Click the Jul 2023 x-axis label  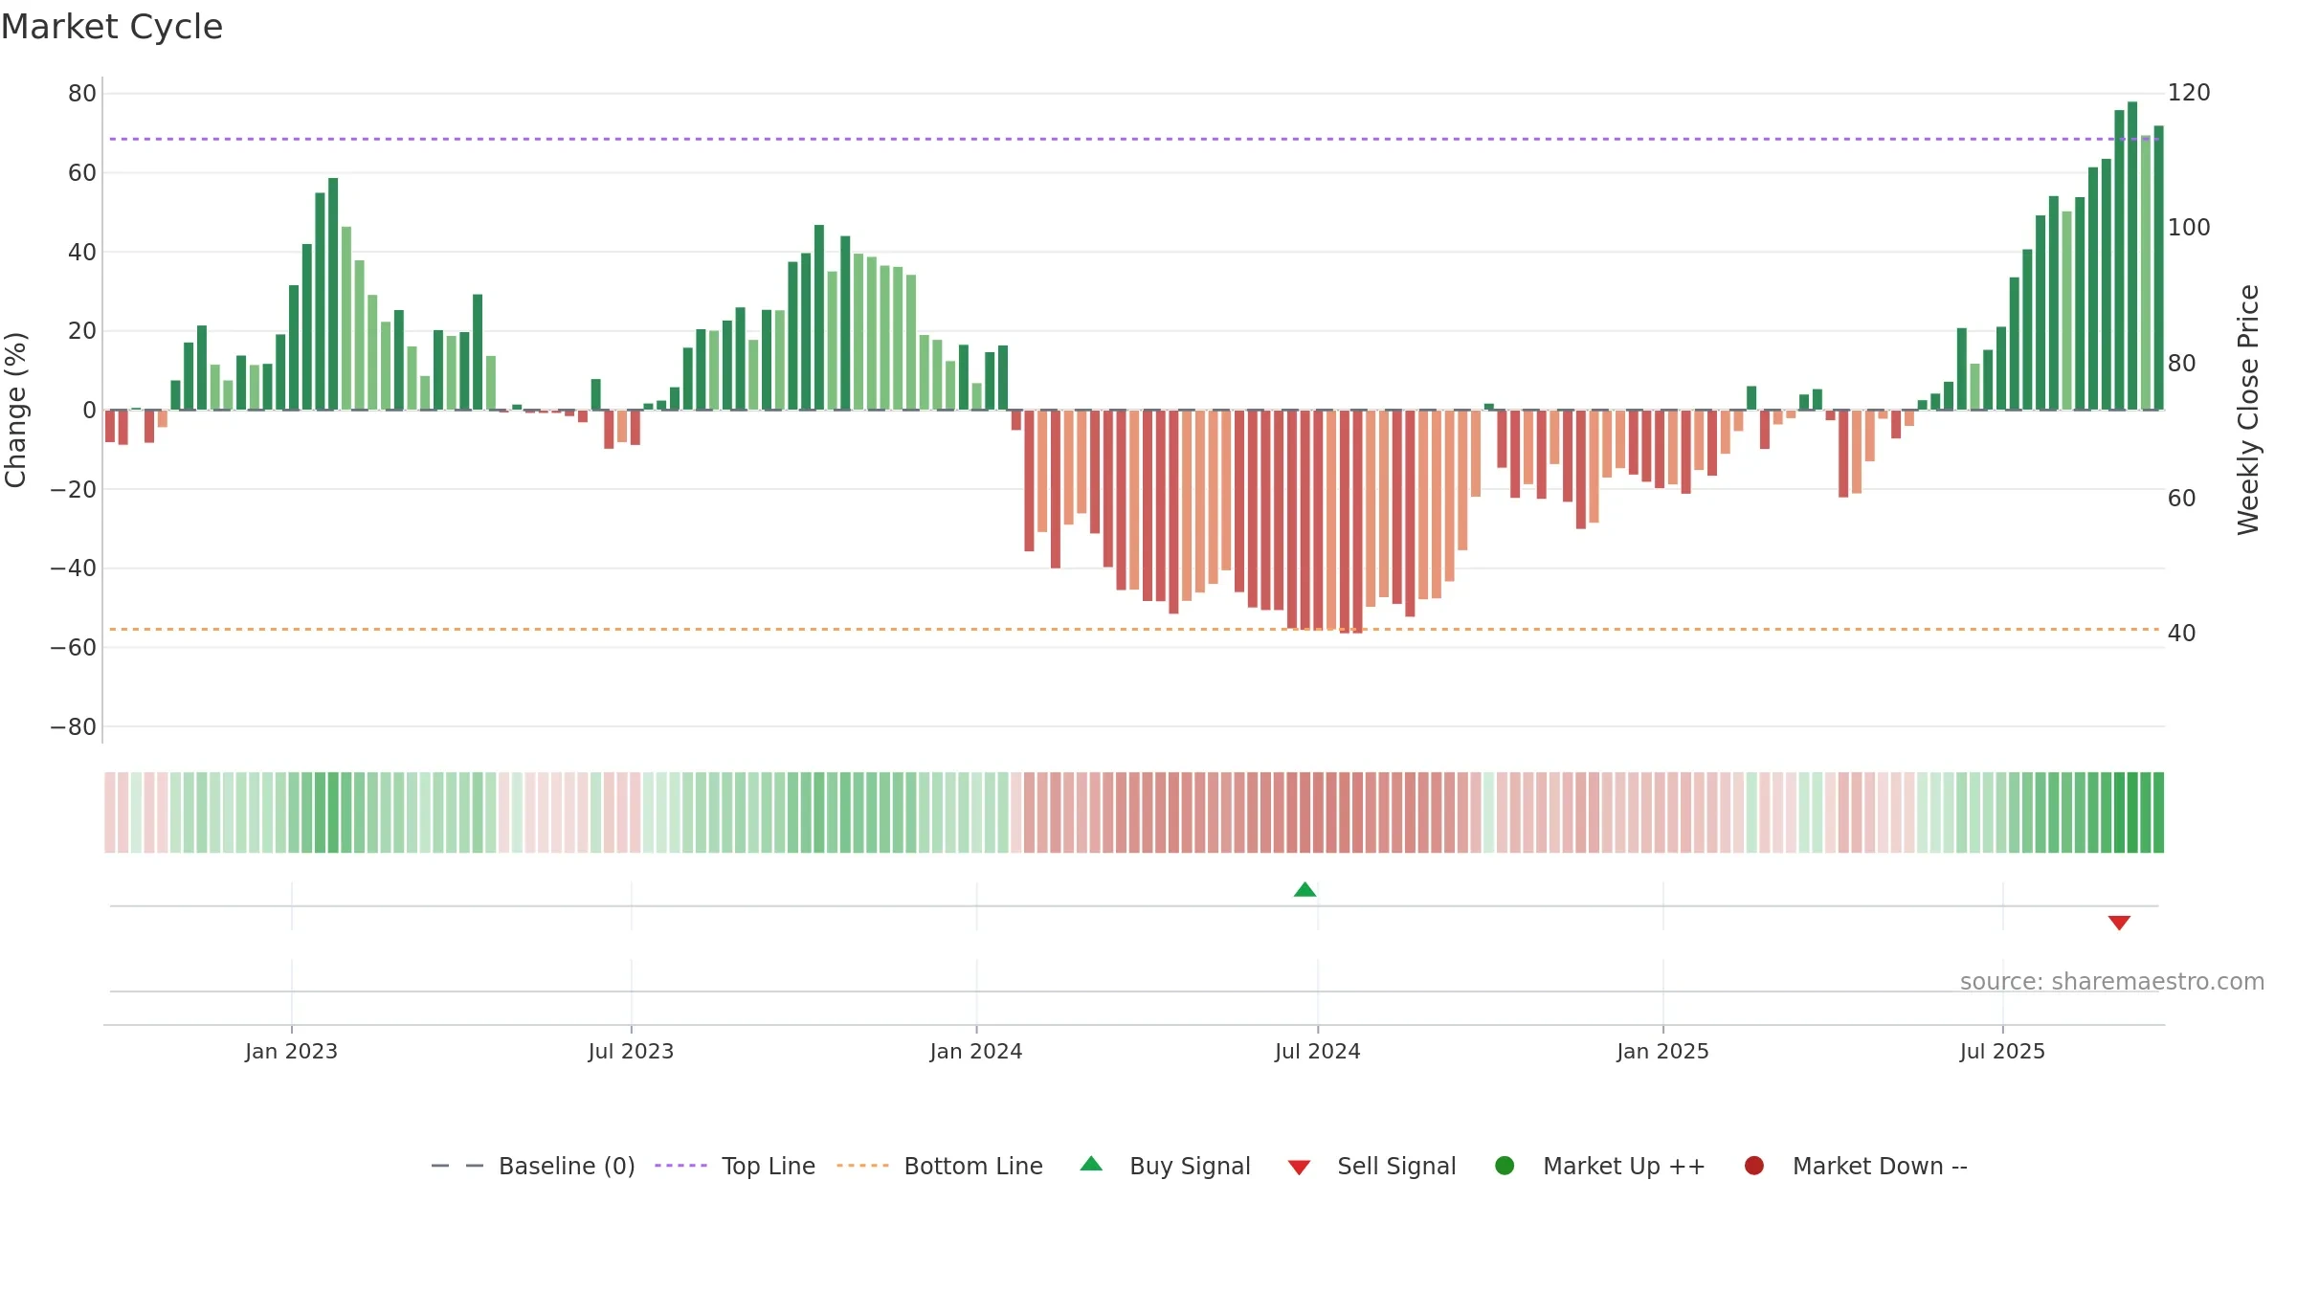pos(631,1052)
